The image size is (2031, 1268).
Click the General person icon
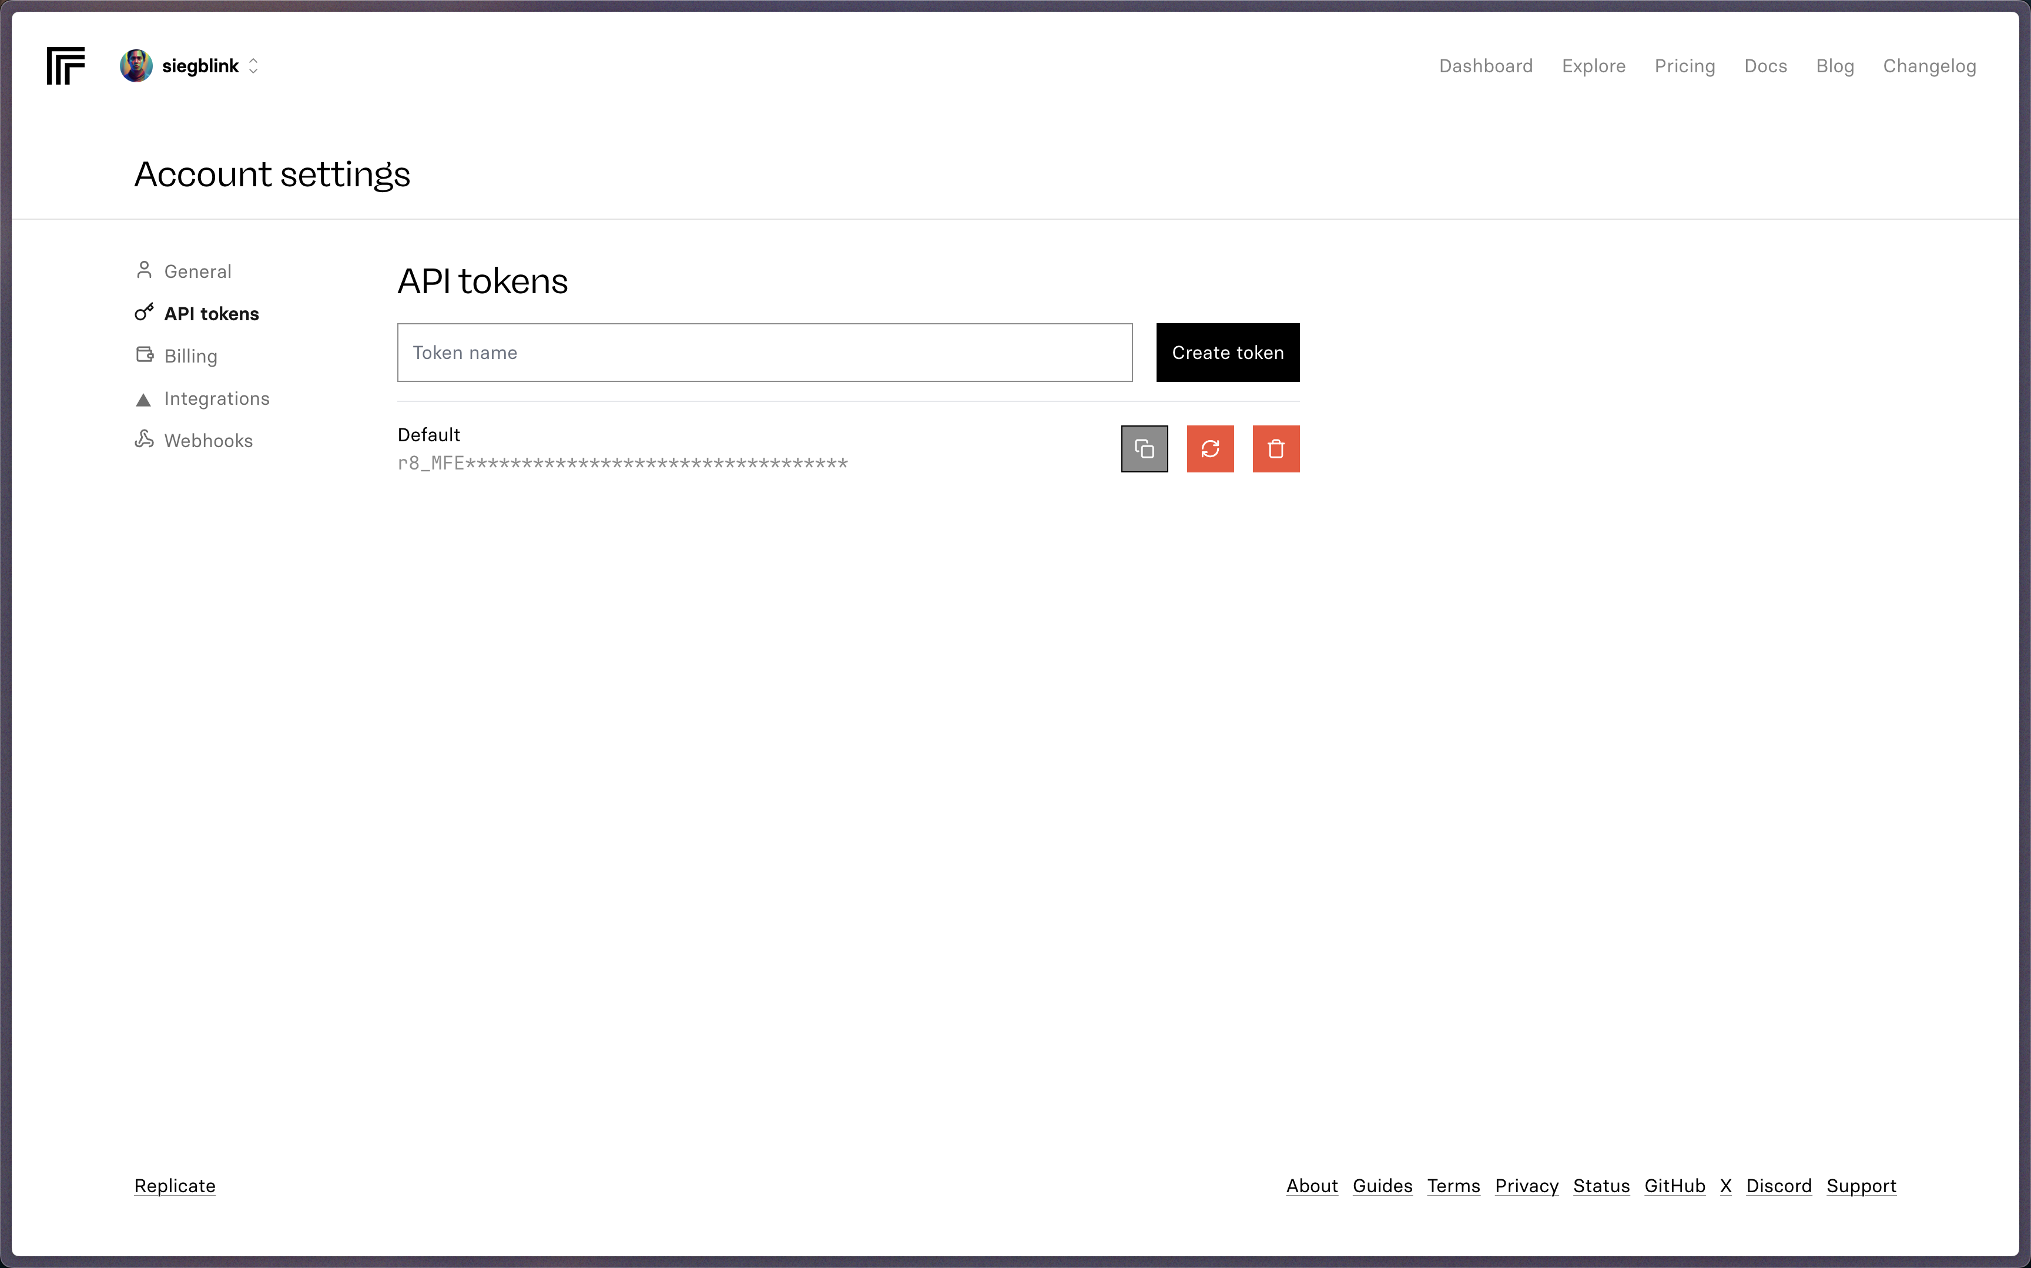pos(143,270)
